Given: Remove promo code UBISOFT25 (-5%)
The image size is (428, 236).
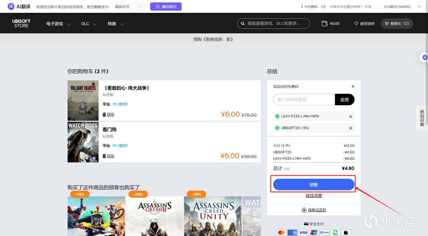Looking at the screenshot, I should coord(350,128).
